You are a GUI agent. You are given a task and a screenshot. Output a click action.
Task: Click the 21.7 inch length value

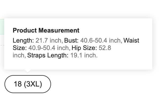[49, 41]
